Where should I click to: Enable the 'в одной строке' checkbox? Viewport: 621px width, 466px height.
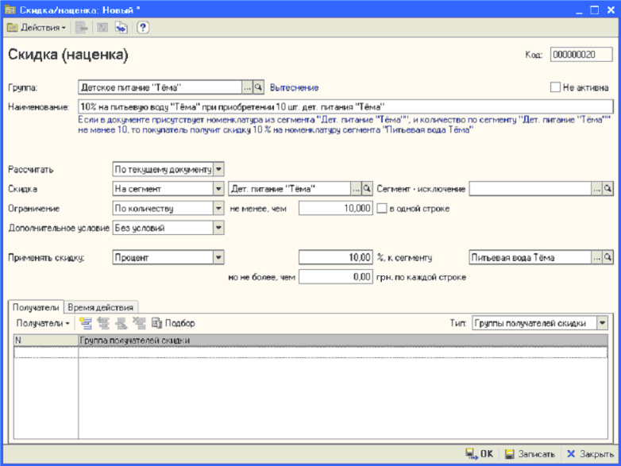pyautogui.click(x=382, y=209)
